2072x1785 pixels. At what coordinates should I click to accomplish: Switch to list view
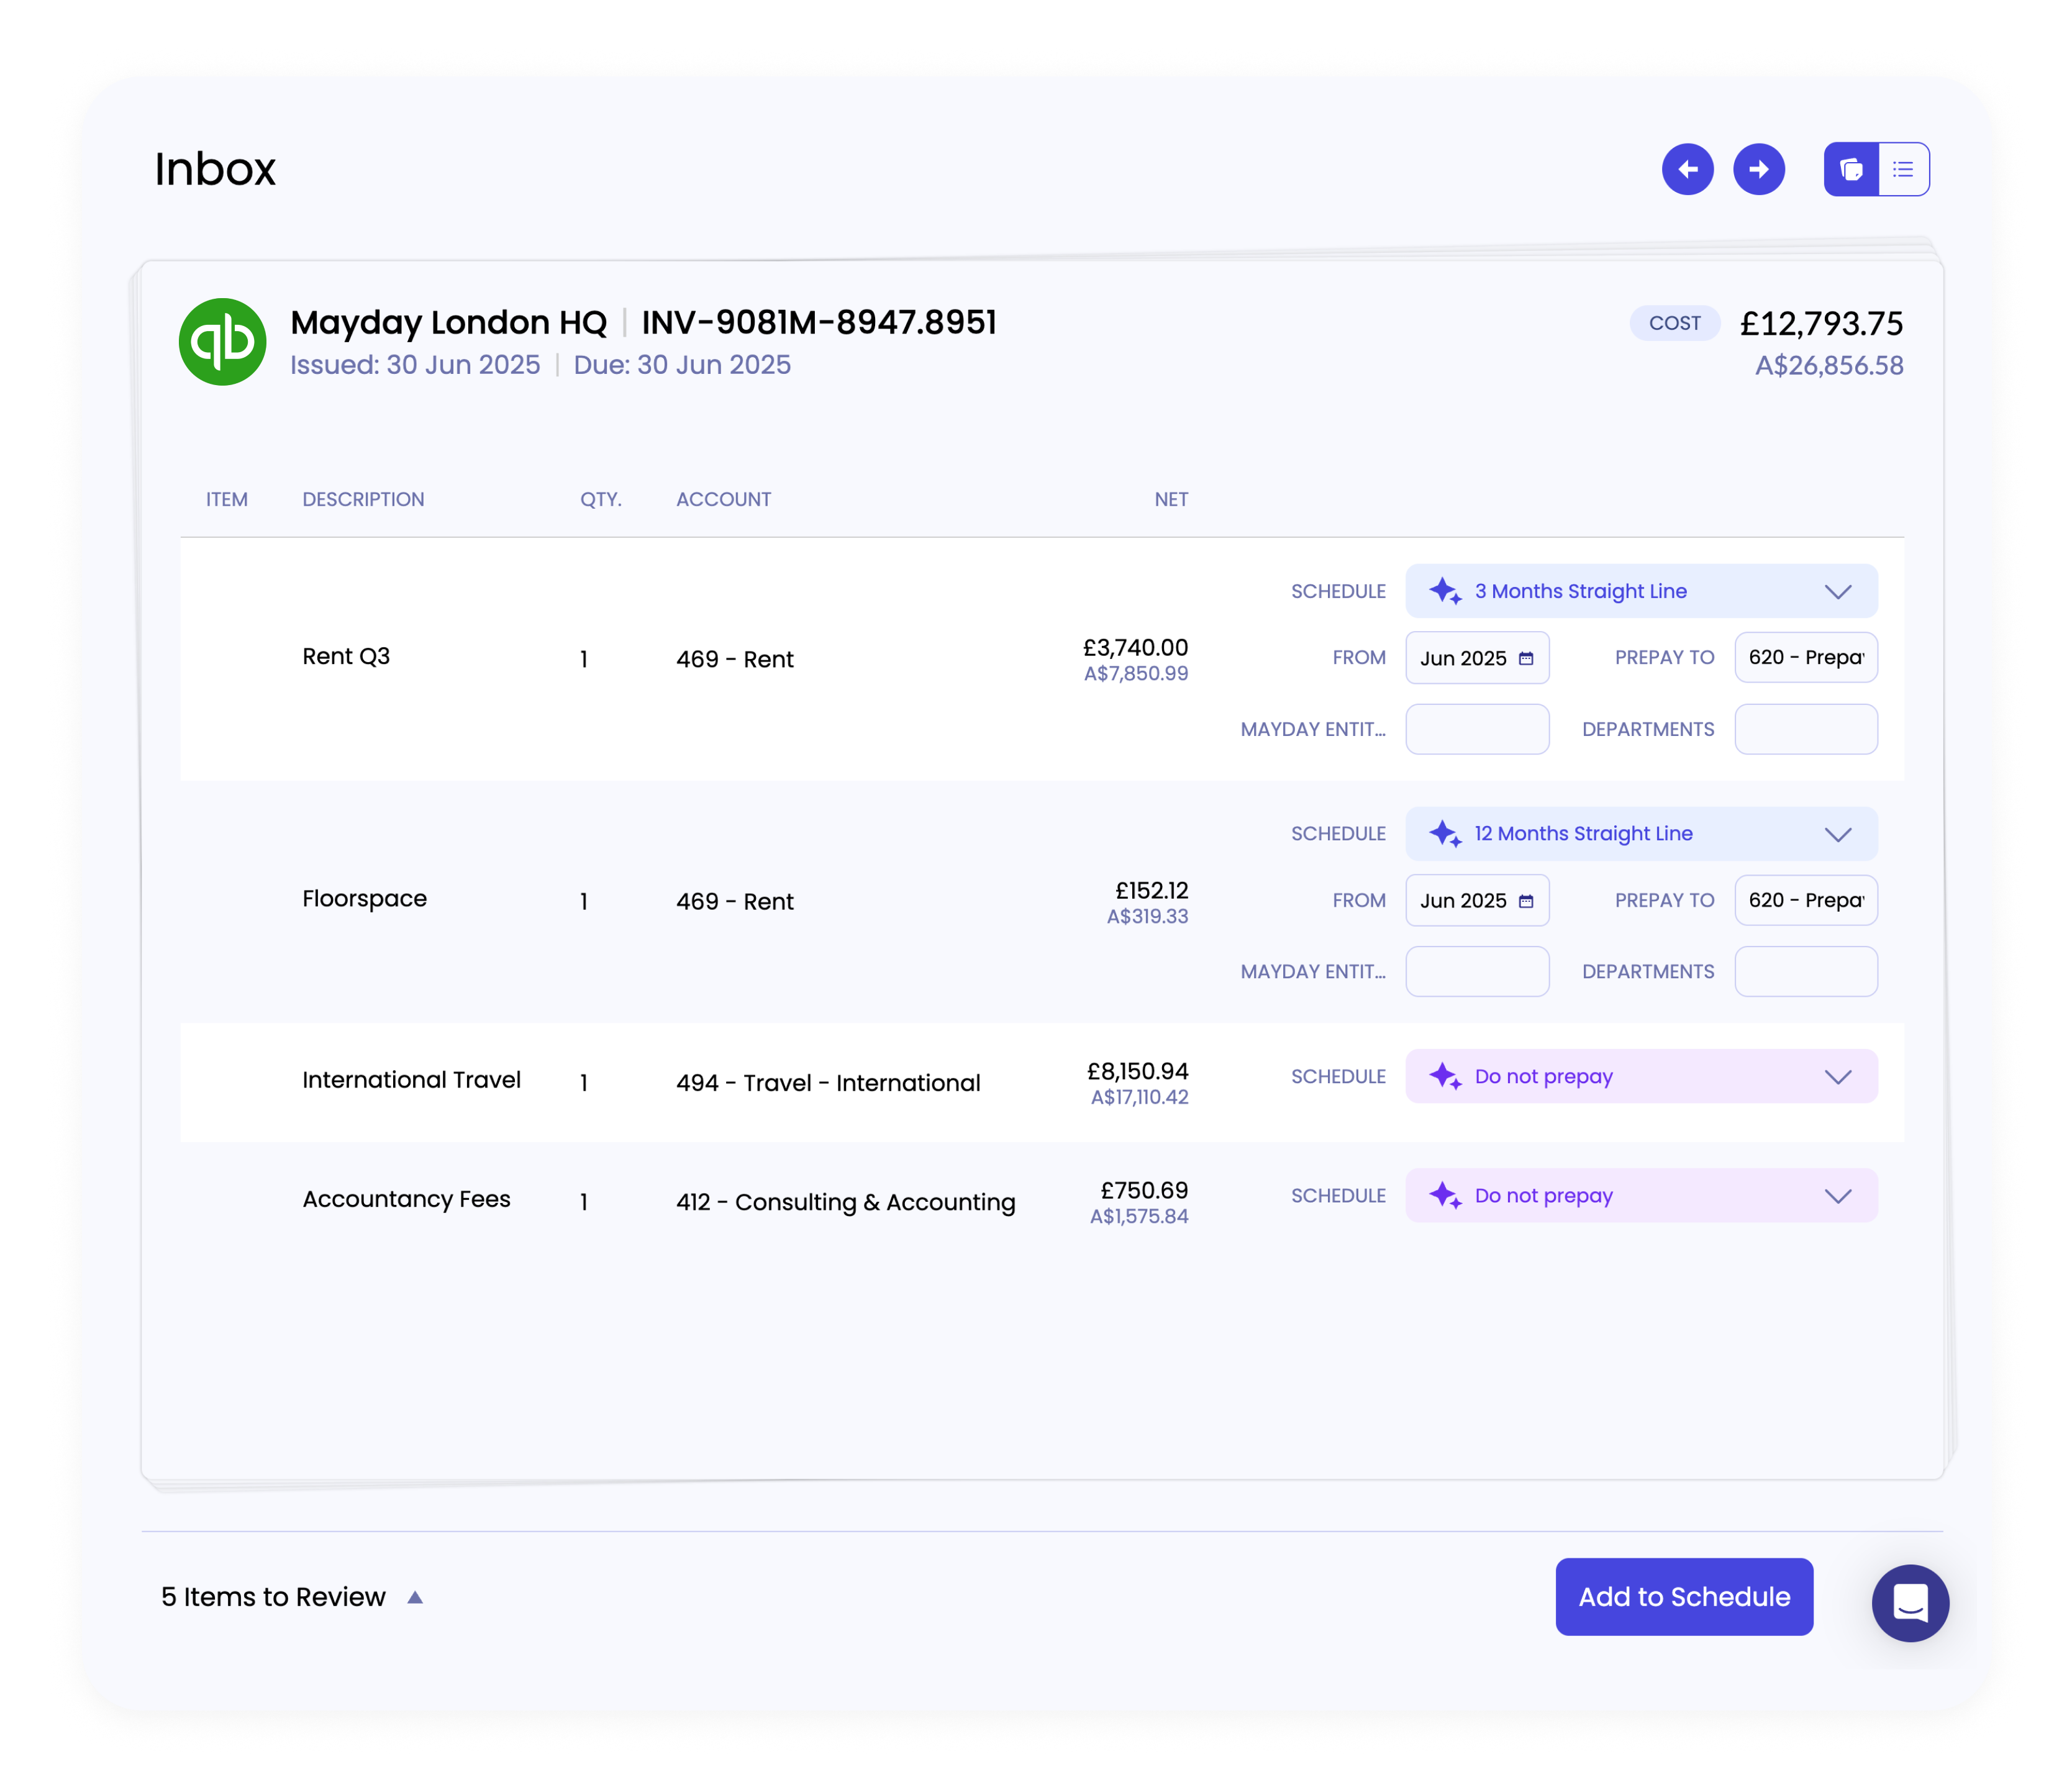point(1903,169)
